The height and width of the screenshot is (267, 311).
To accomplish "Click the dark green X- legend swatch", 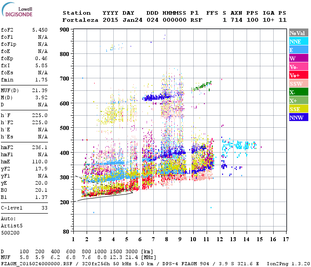I will click(299, 92).
